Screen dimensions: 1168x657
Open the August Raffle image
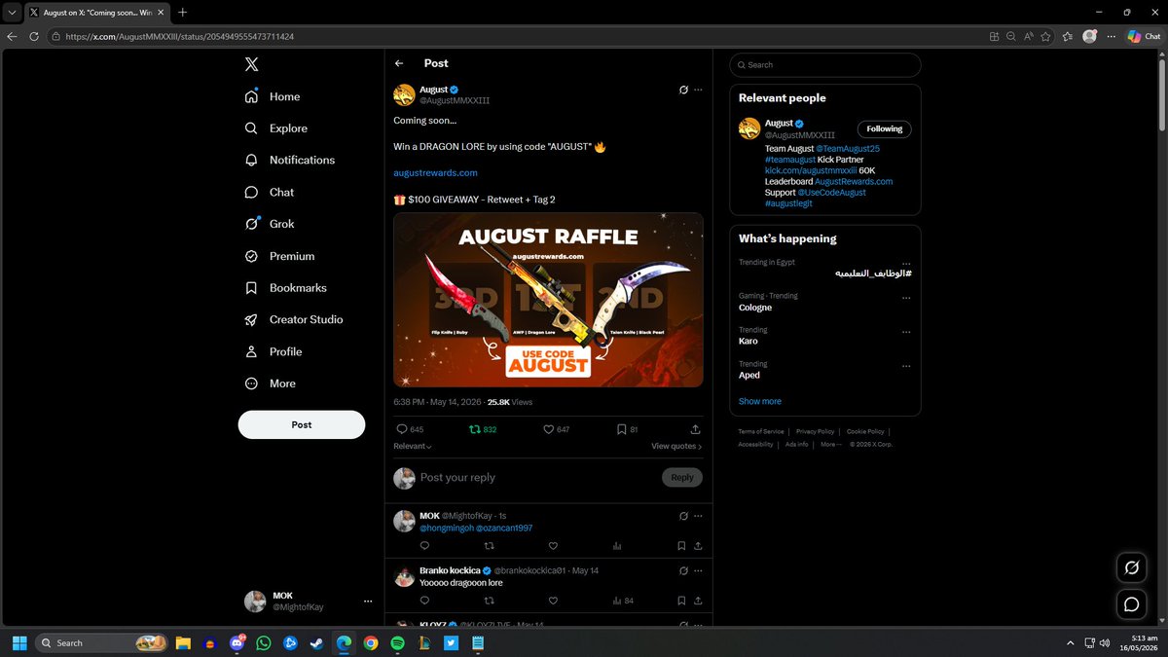tap(548, 300)
